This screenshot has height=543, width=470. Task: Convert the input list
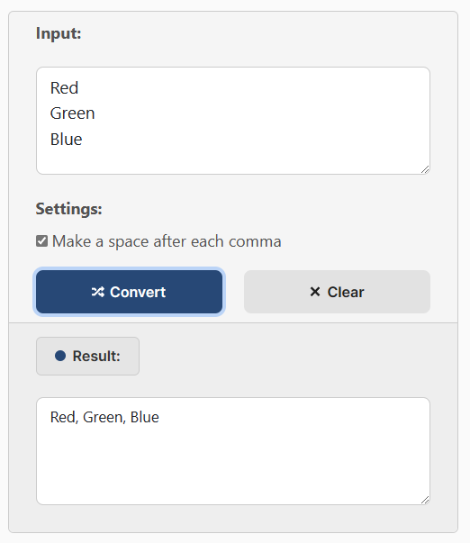129,292
